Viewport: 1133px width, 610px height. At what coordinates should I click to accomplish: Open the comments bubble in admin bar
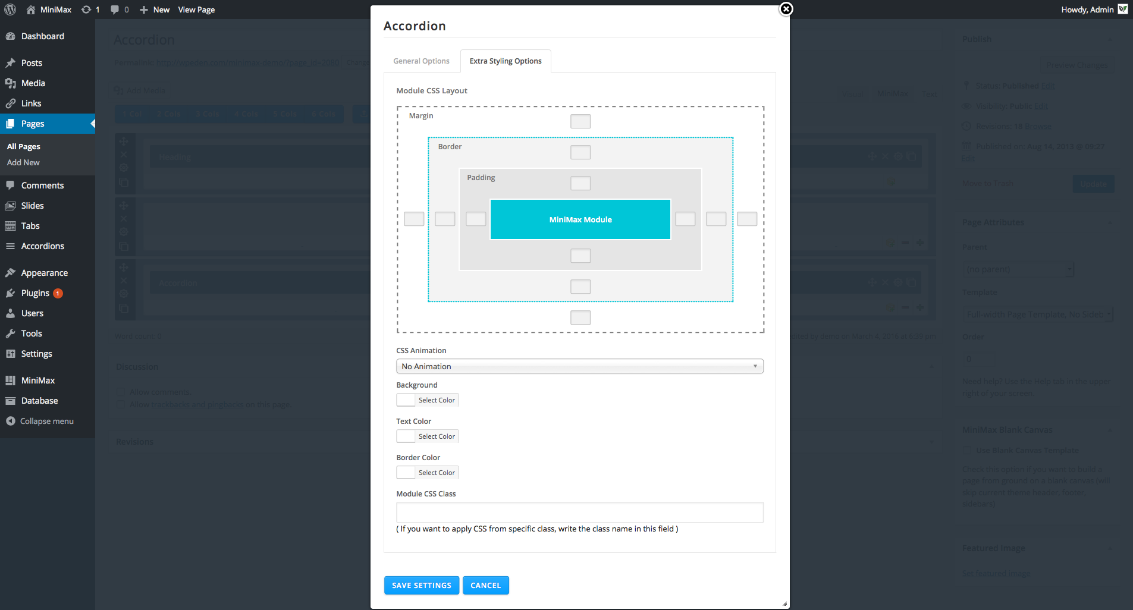click(x=115, y=10)
